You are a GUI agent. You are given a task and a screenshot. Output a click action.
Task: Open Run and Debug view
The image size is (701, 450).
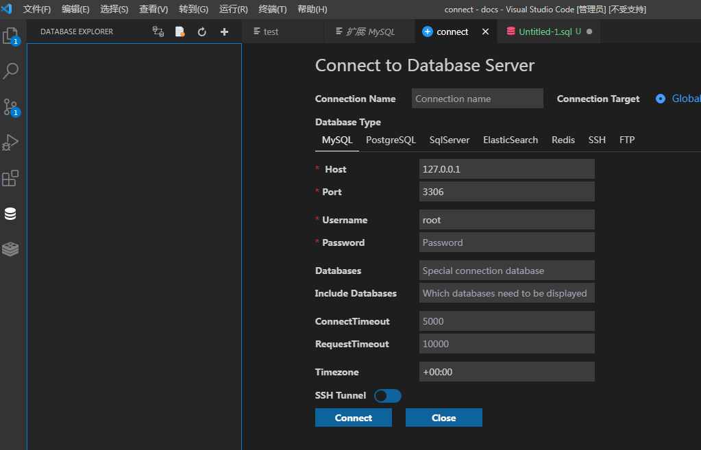(x=10, y=142)
